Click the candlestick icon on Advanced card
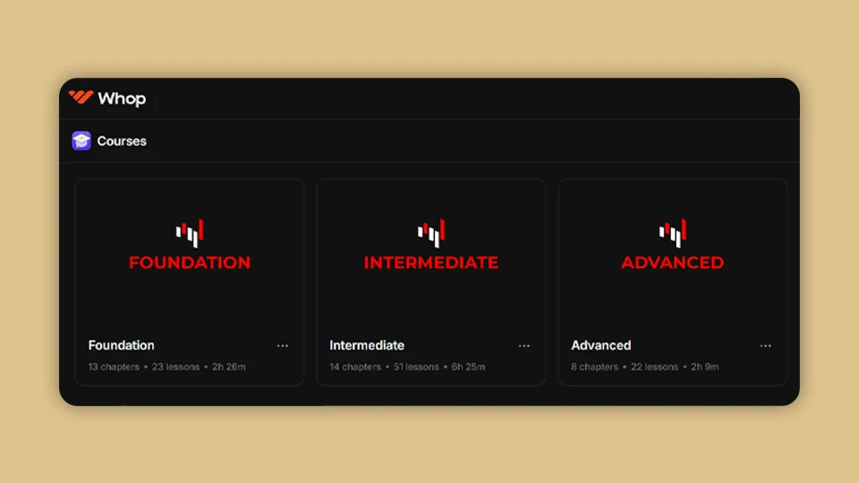The width and height of the screenshot is (859, 483). click(673, 233)
